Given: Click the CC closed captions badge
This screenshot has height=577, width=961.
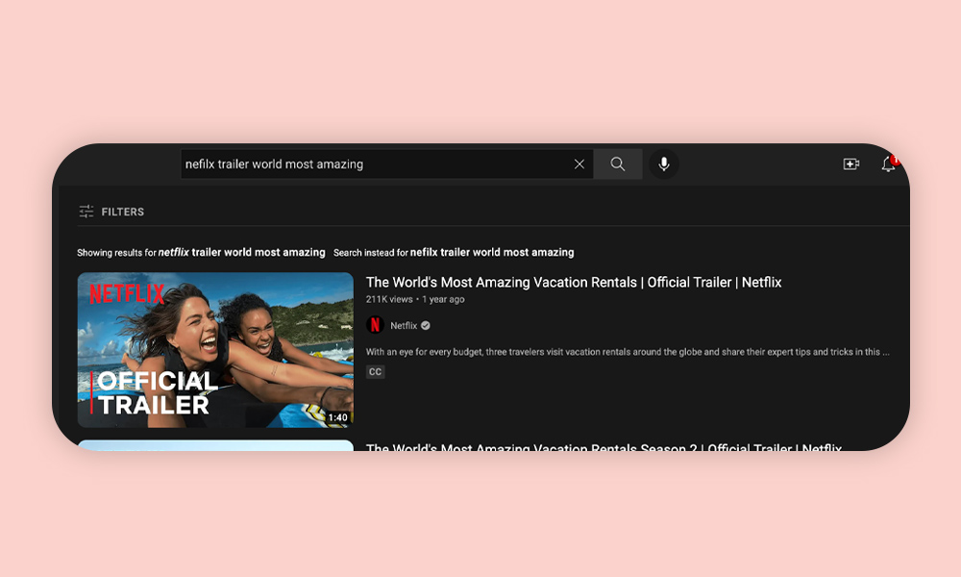Looking at the screenshot, I should [375, 371].
